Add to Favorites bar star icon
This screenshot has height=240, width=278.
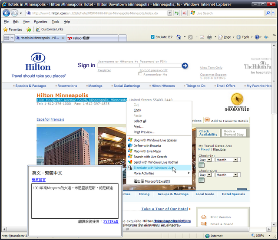[29, 30]
